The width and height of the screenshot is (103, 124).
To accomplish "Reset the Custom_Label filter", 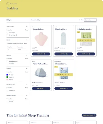I will (x=27, y=99).
